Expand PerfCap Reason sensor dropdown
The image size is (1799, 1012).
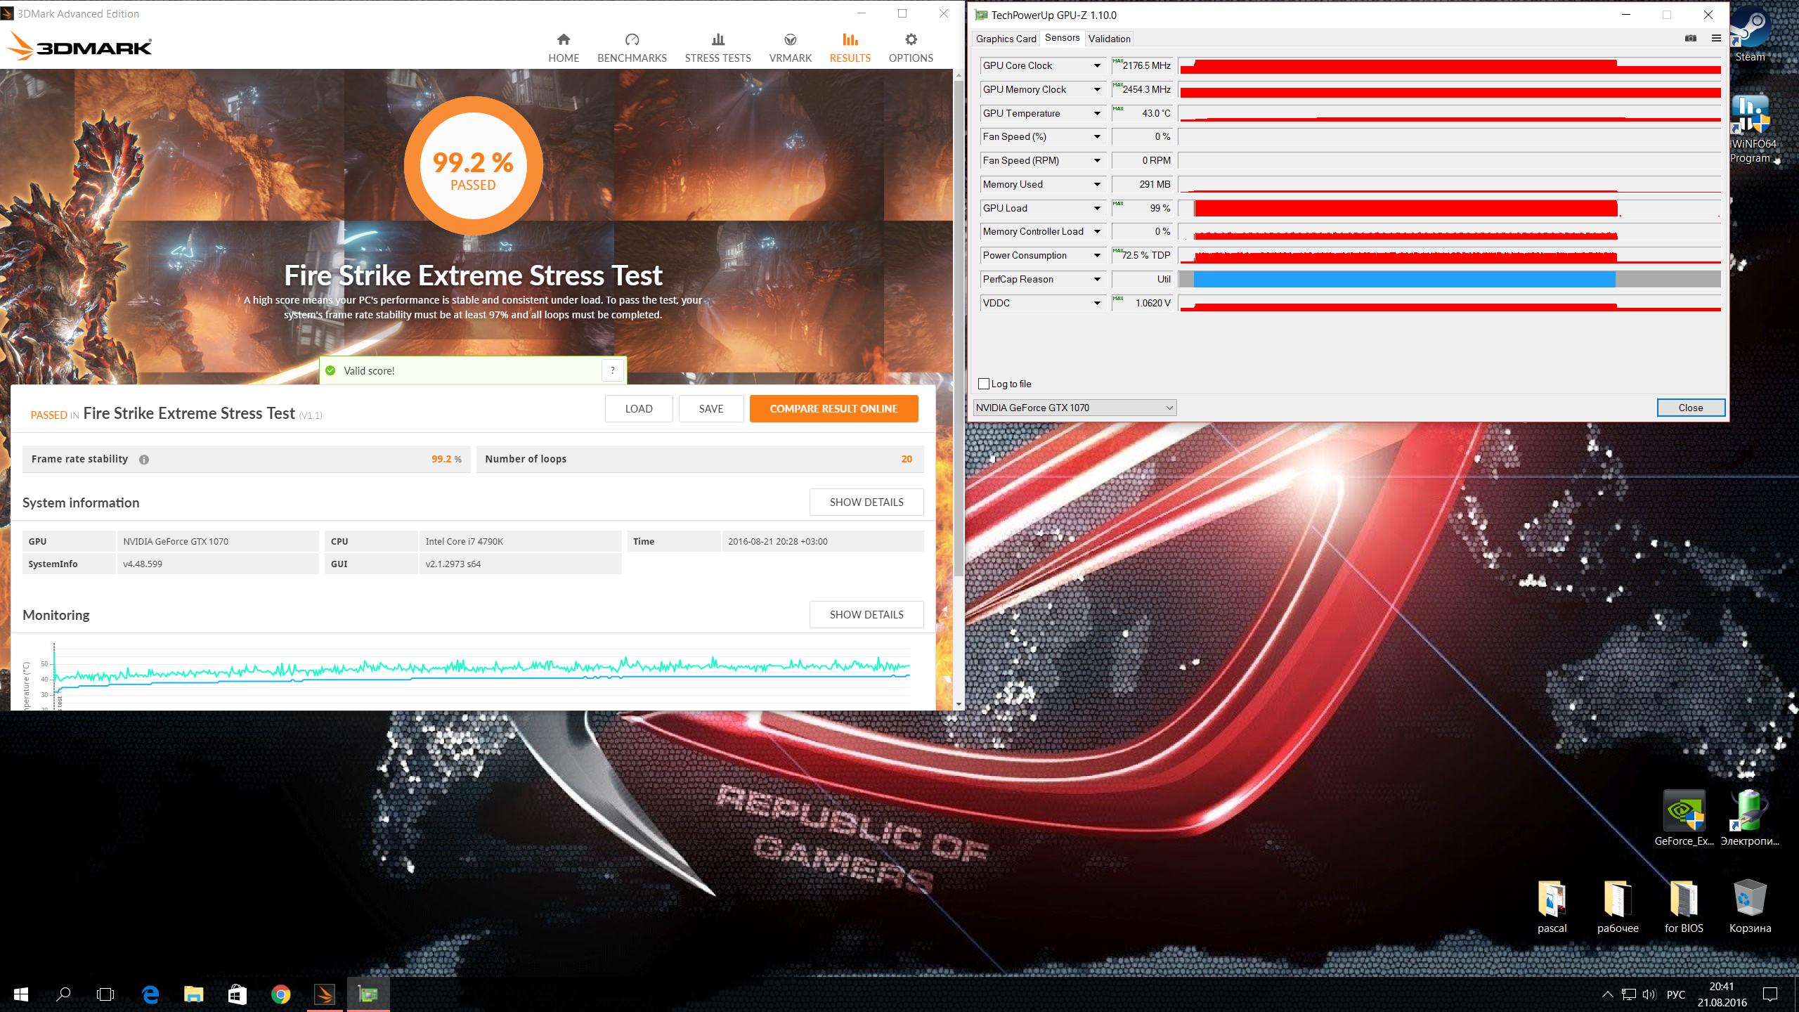click(x=1097, y=279)
